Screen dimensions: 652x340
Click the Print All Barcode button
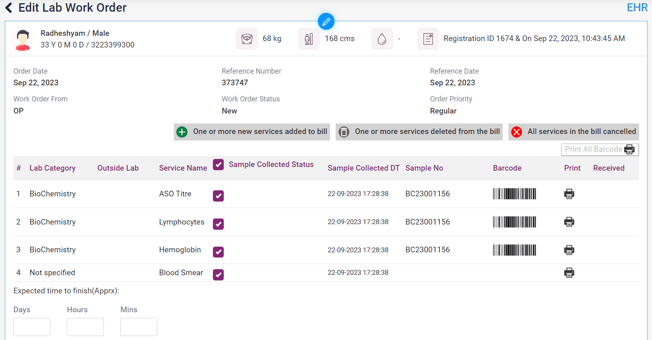pyautogui.click(x=600, y=149)
